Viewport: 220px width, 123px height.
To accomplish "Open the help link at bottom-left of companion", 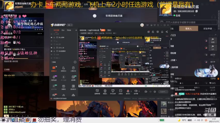I will (x=59, y=98).
